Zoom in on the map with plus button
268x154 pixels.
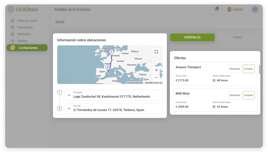[156, 70]
